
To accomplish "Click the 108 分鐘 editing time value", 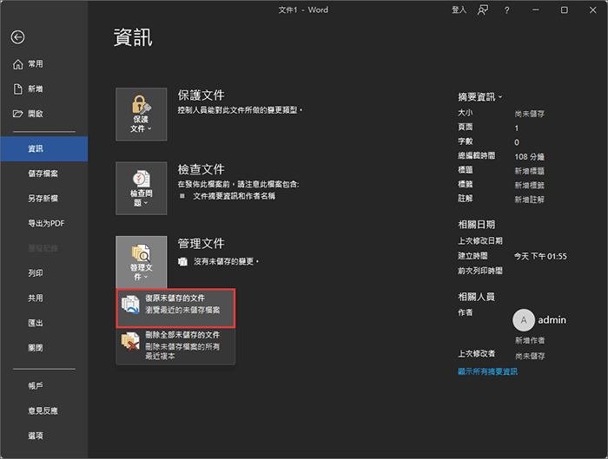I will click(529, 157).
